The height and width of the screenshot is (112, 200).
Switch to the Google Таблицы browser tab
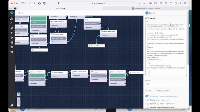pyautogui.click(x=146, y=8)
